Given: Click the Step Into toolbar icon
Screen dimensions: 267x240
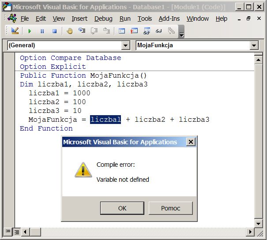Looking at the screenshot, I should click(82, 31).
